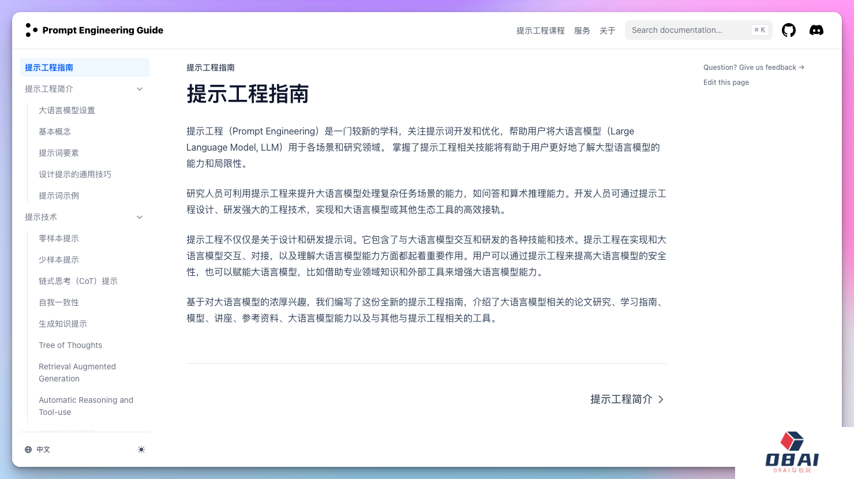Focus the Search documentation field

(690, 30)
